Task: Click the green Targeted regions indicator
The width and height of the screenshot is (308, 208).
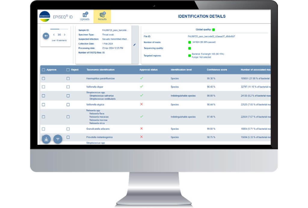Action: click(x=189, y=55)
